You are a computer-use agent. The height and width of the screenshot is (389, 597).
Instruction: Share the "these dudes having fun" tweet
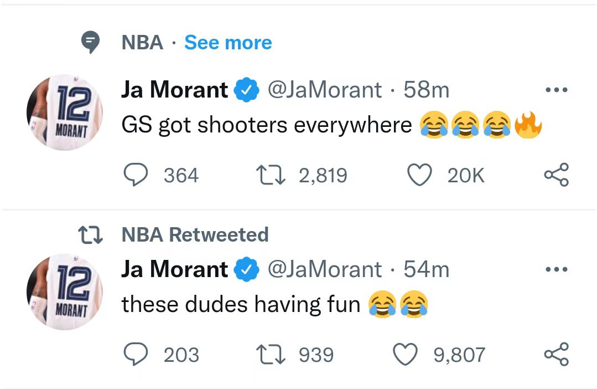click(x=556, y=355)
